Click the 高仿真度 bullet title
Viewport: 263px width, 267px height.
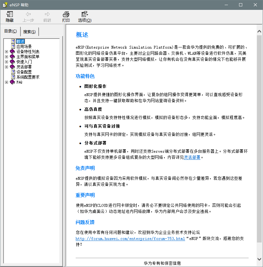(93, 109)
